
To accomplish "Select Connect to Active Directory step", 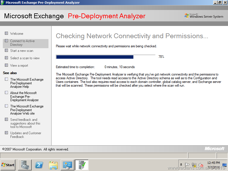I will click(x=22, y=43).
